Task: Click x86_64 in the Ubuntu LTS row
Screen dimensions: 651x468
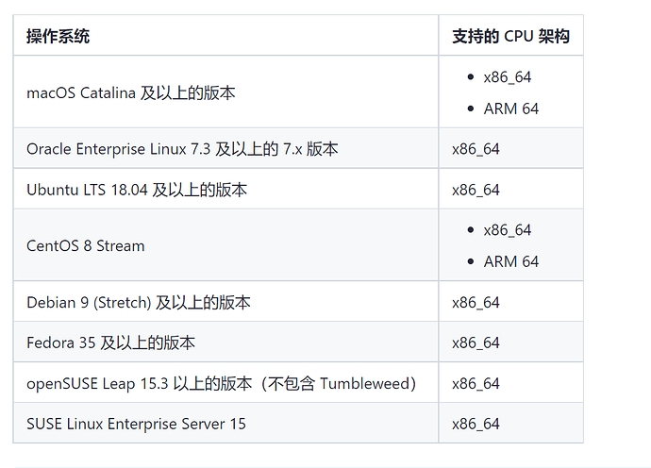Action: [476, 190]
